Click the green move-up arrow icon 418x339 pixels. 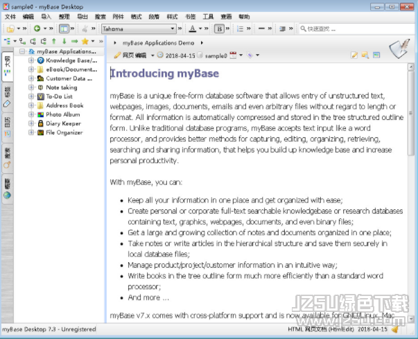click(x=54, y=41)
